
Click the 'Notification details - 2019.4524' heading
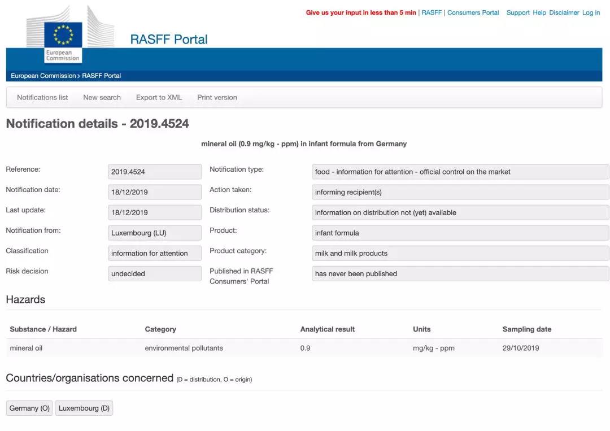97,124
